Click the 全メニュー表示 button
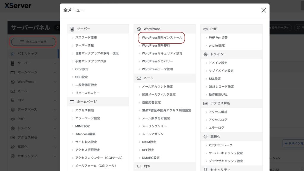 [x=33, y=42]
